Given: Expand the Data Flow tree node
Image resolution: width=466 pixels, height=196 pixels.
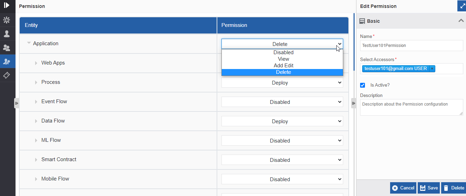Looking at the screenshot, I should [x=36, y=121].
